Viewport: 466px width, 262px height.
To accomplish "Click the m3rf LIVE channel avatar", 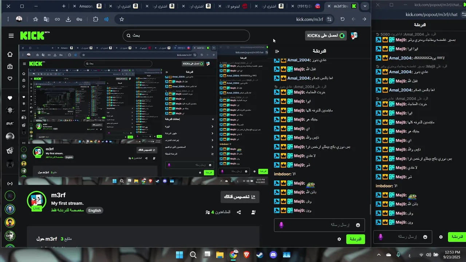I will [x=36, y=201].
